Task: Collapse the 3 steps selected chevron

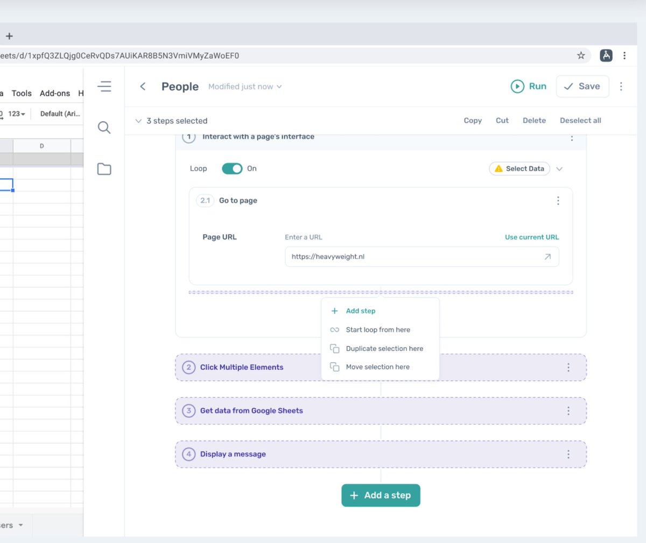Action: click(138, 121)
